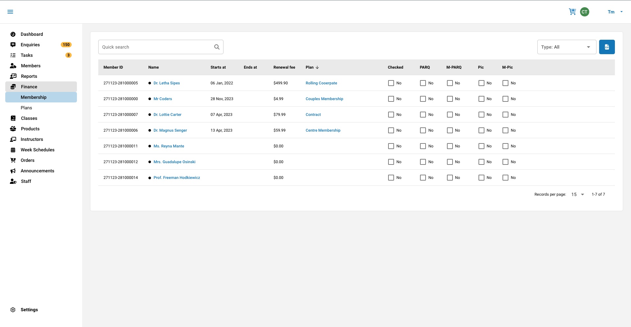Click the Week Schedules calendar icon

13,150
